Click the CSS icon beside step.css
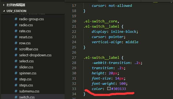This screenshot has width=173, height=99. pyautogui.click(x=16, y=79)
